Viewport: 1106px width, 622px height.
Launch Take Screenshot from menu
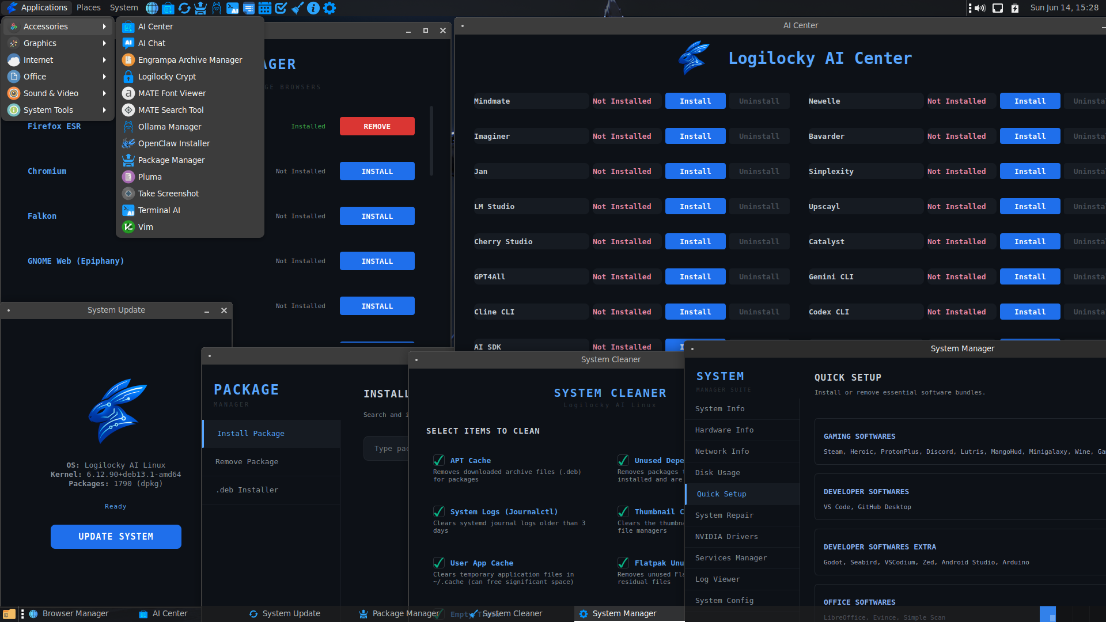pyautogui.click(x=190, y=194)
